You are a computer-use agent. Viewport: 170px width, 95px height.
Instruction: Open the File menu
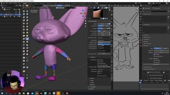(x=4, y=3)
